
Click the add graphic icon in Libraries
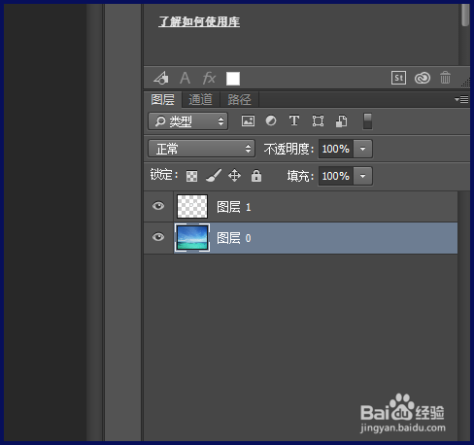tap(161, 78)
